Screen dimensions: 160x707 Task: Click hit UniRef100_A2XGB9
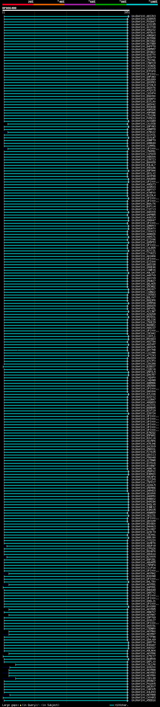point(143,121)
